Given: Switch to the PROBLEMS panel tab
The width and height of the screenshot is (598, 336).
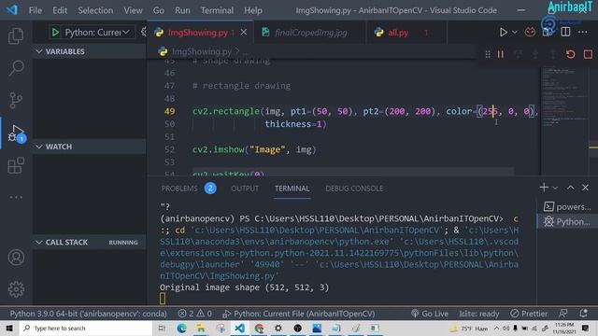Looking at the screenshot, I should (x=189, y=189).
